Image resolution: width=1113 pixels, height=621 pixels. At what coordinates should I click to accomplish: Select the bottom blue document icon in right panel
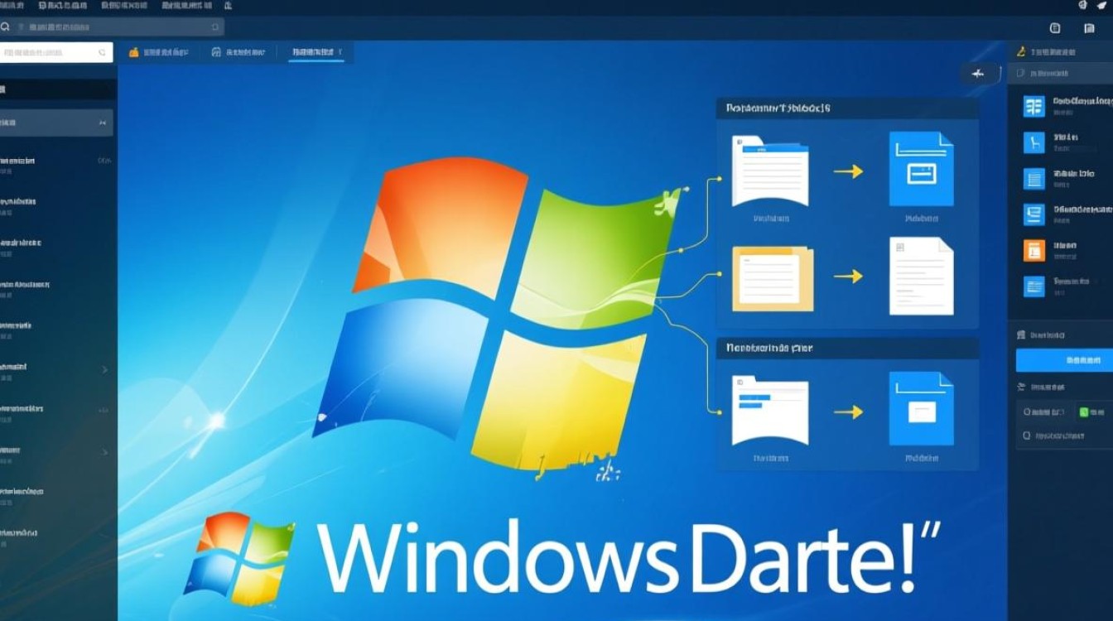(1033, 286)
